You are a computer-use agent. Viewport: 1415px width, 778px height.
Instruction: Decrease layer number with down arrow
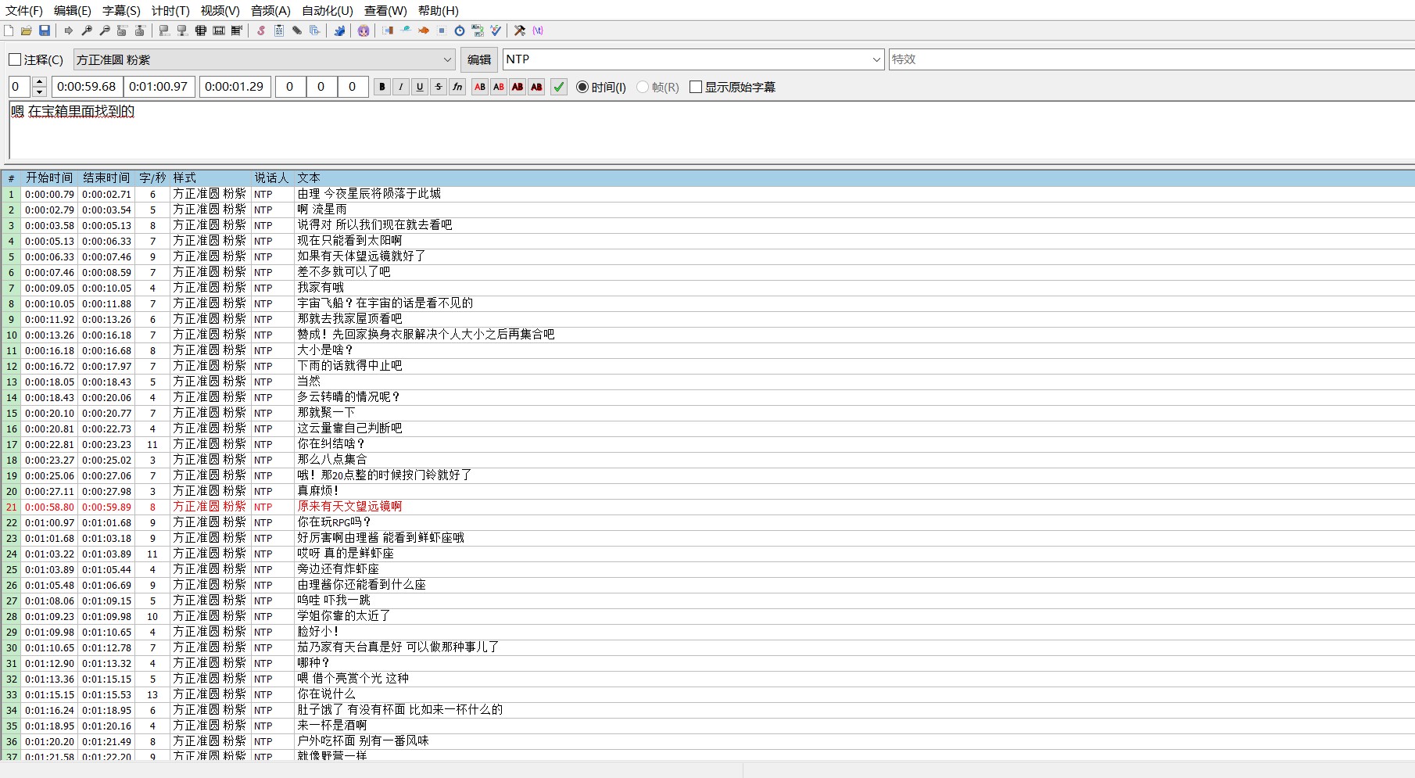point(40,92)
